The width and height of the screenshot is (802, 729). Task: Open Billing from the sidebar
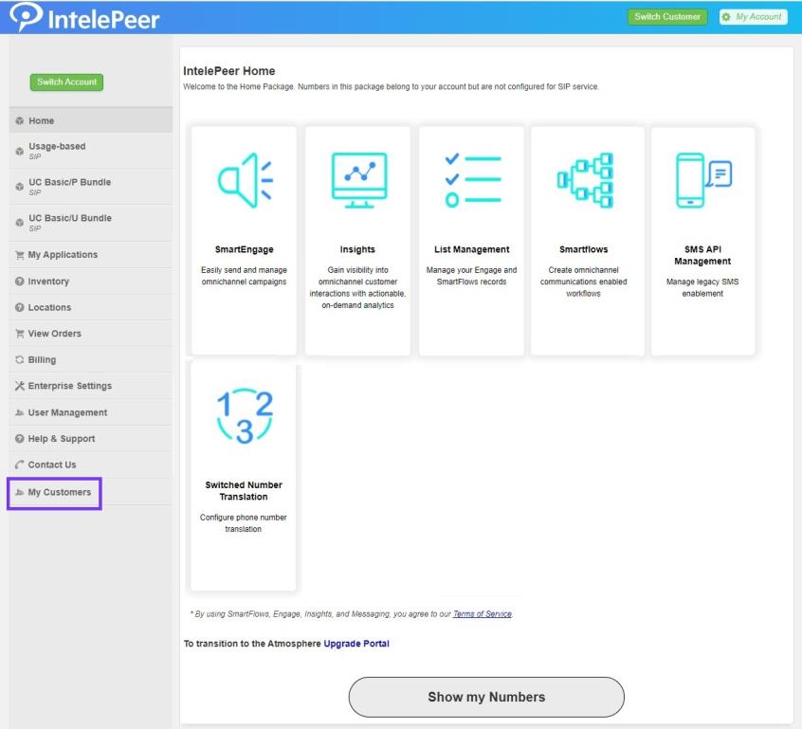tap(90, 359)
